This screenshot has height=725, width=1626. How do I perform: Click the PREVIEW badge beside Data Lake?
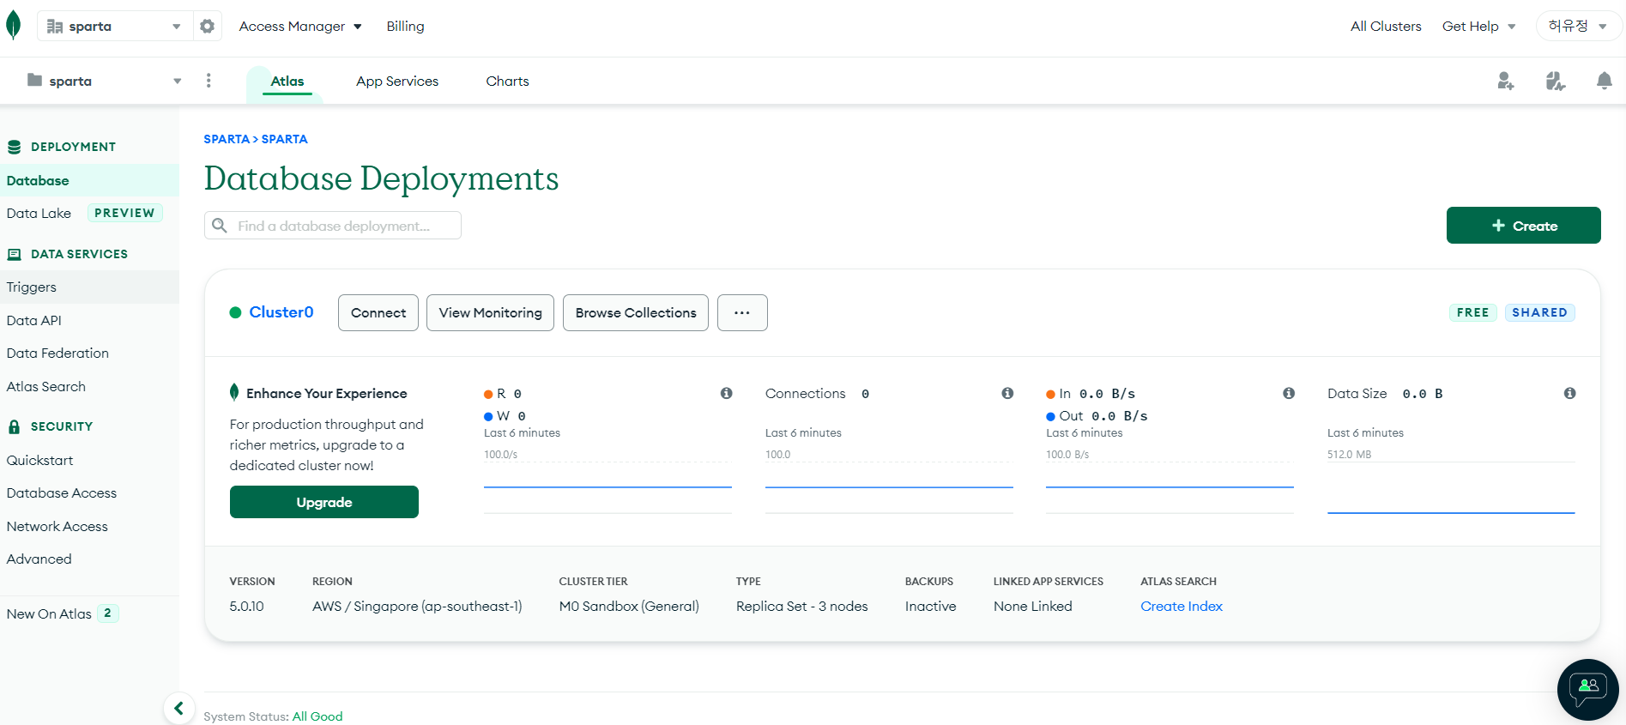[x=124, y=213]
